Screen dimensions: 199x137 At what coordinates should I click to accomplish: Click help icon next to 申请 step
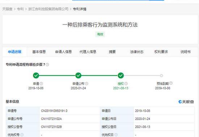pyautogui.click(x=41, y=83)
